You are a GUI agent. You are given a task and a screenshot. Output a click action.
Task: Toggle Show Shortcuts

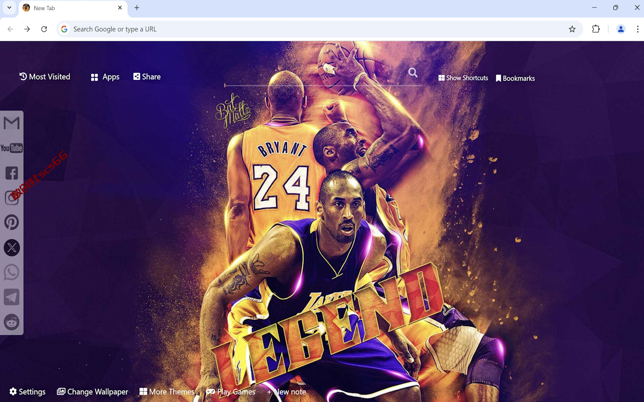pos(463,78)
